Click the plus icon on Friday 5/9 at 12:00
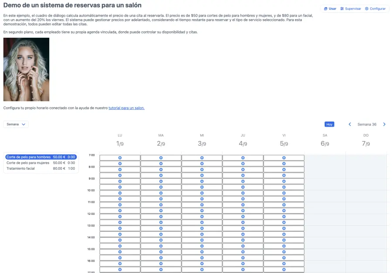This screenshot has width=392, height=273. 284,217
